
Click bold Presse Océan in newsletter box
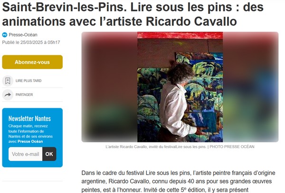tap(30, 141)
